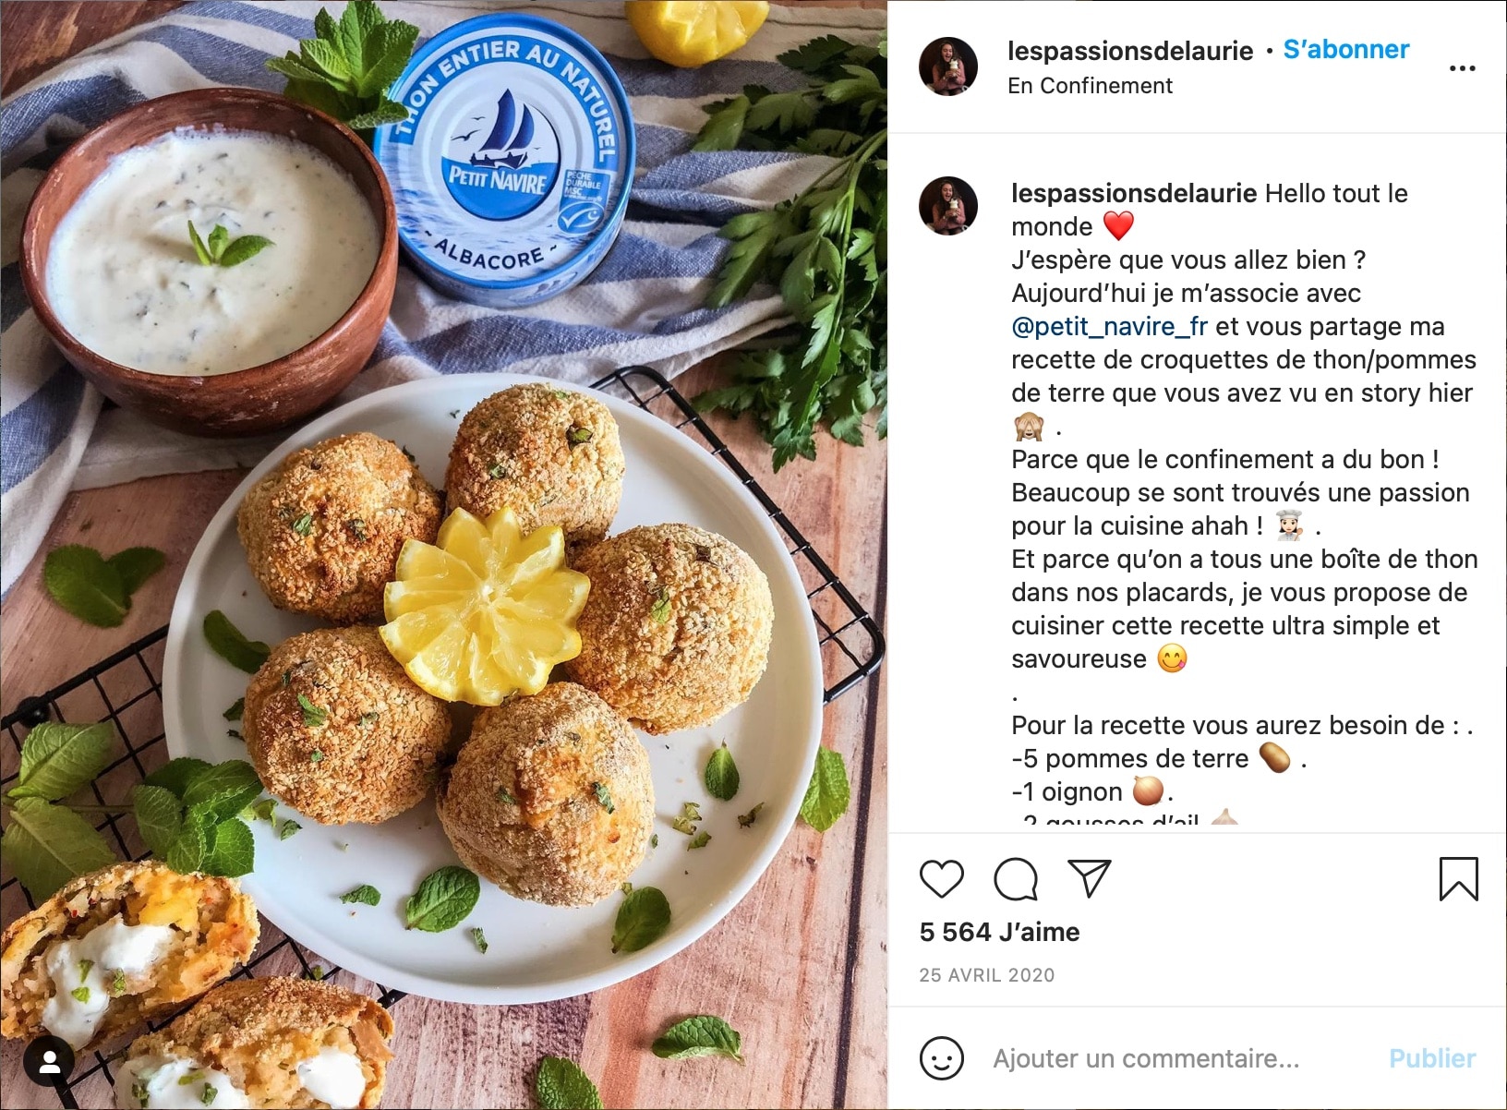Click the tagged people icon on photo
This screenshot has width=1507, height=1110.
[50, 1062]
